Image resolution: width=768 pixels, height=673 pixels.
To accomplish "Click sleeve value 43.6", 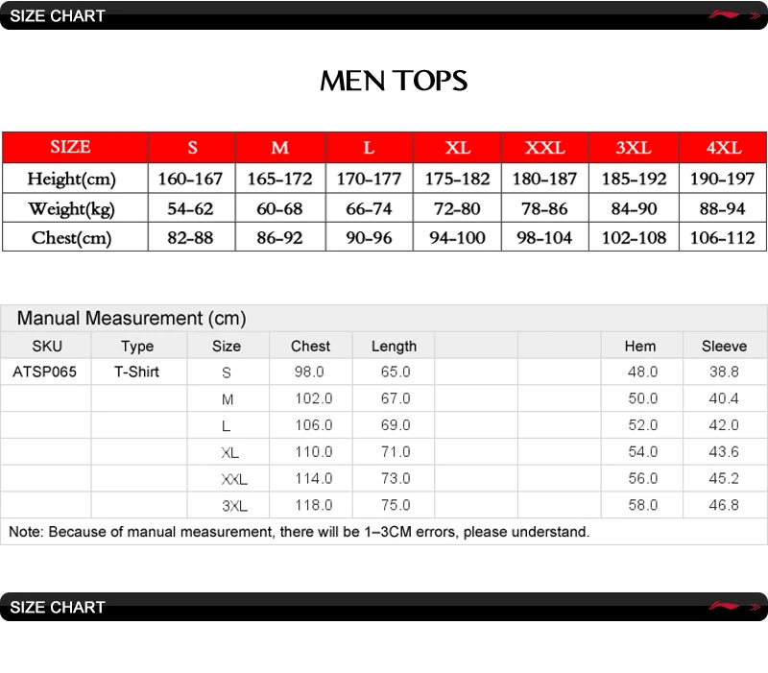I will 724,451.
